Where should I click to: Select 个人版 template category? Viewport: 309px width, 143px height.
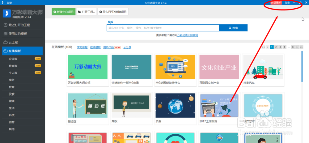click(13, 73)
